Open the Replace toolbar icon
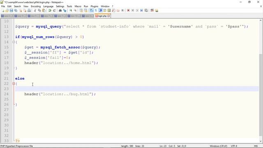The width and height of the screenshot is (263, 148). (65, 10)
